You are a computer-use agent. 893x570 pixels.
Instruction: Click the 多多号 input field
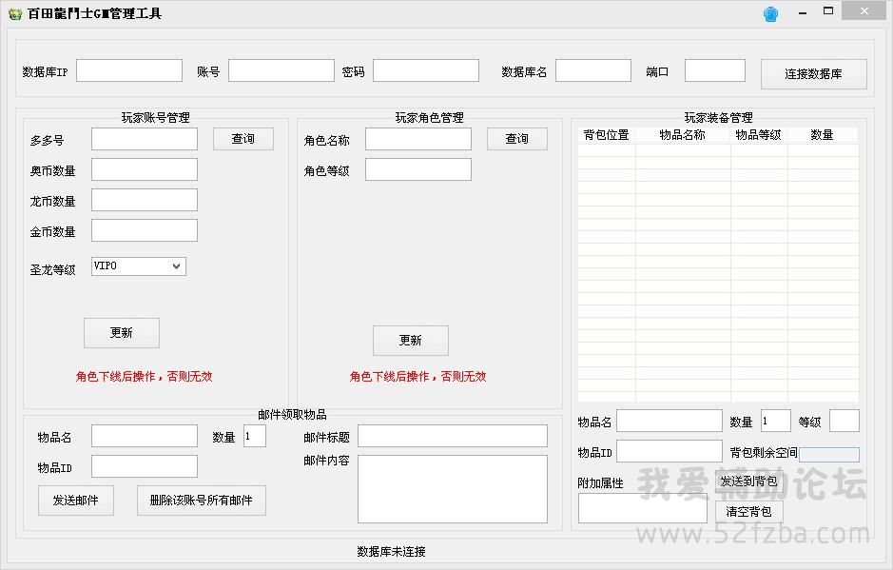click(145, 139)
